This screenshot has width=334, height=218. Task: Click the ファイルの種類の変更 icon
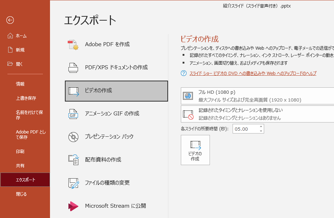pyautogui.click(x=73, y=183)
